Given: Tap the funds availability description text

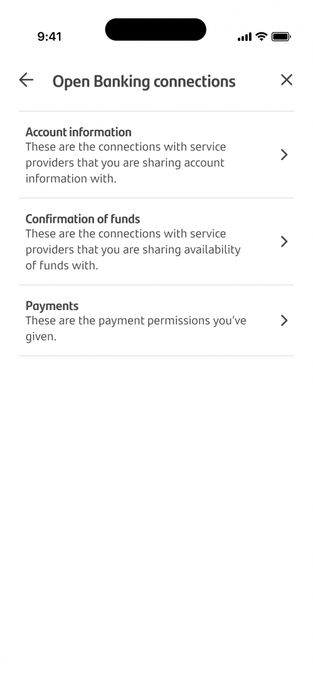Looking at the screenshot, I should tap(133, 249).
